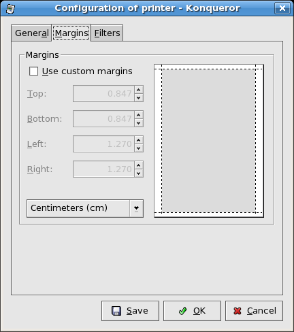294x332 pixels.
Task: Click the units combo box arrow
Action: (136, 208)
